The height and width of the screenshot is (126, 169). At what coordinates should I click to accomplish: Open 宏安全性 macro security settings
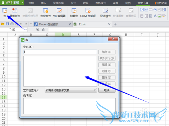point(46,12)
